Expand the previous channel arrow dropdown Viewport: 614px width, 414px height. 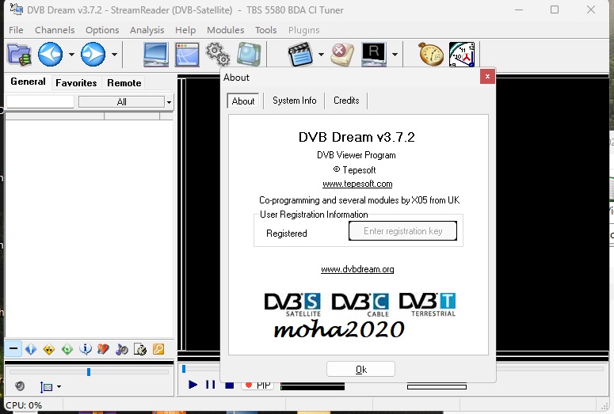(71, 55)
